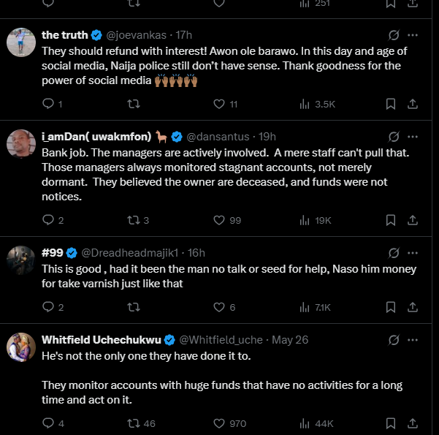
Task: Open the 17h timestamp on the truth's tweet
Action: click(x=183, y=35)
